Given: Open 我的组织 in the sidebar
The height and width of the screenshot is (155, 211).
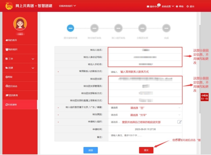Looking at the screenshot, I should coord(20,49).
